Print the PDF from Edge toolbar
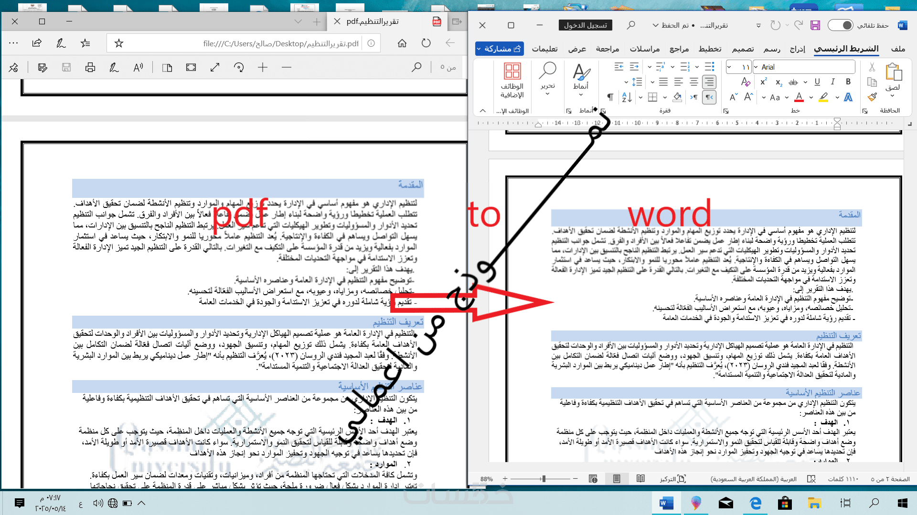The height and width of the screenshot is (515, 917). 90,68
